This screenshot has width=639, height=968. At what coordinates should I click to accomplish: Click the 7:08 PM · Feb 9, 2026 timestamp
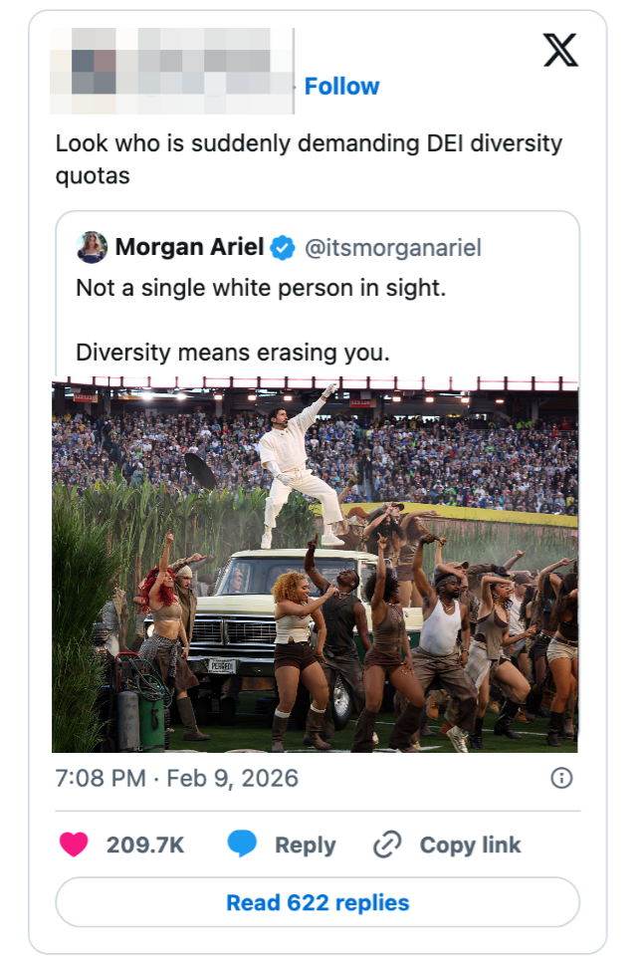pyautogui.click(x=177, y=778)
